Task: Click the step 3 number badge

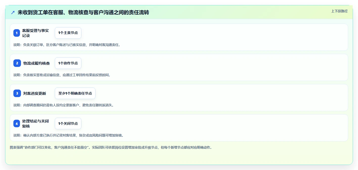Action: coord(17,93)
